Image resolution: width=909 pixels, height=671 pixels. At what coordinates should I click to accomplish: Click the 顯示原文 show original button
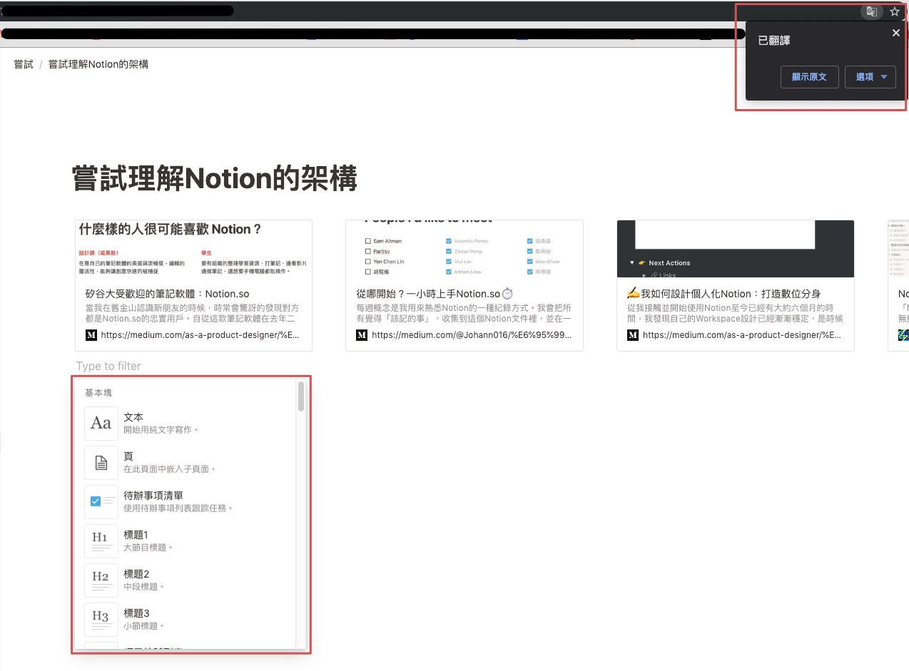809,77
